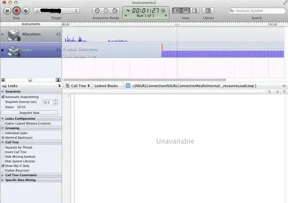288x203 pixels.
Task: Open the Library panel icon
Action: pos(208,11)
